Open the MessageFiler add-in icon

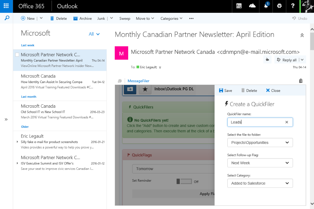[x=120, y=81]
